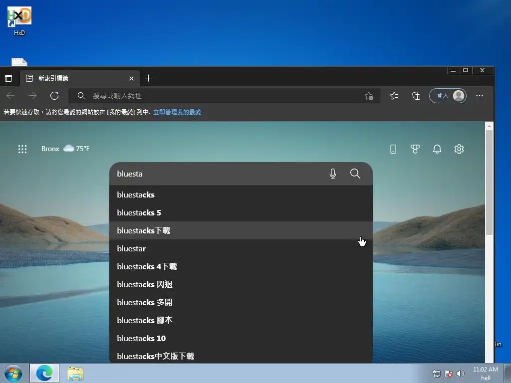Open the mobile phone icon
The image size is (511, 383).
[393, 149]
